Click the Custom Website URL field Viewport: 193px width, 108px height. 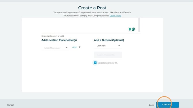coord(108,55)
